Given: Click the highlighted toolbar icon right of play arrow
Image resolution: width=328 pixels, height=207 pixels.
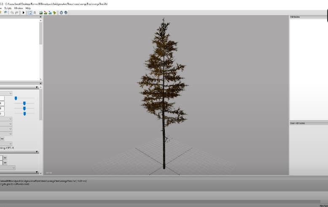Looking at the screenshot, I should pos(30,13).
